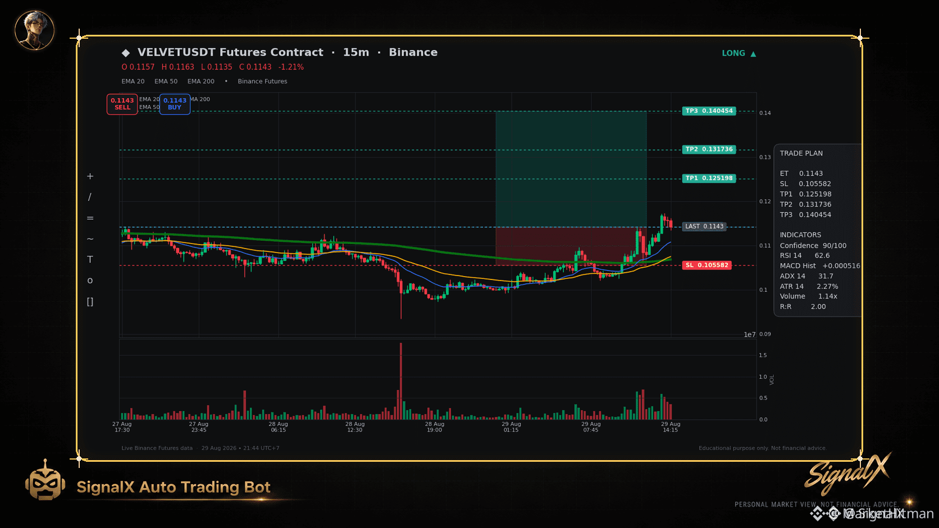Click the LONG signal text
Image resolution: width=939 pixels, height=528 pixels.
[733, 53]
